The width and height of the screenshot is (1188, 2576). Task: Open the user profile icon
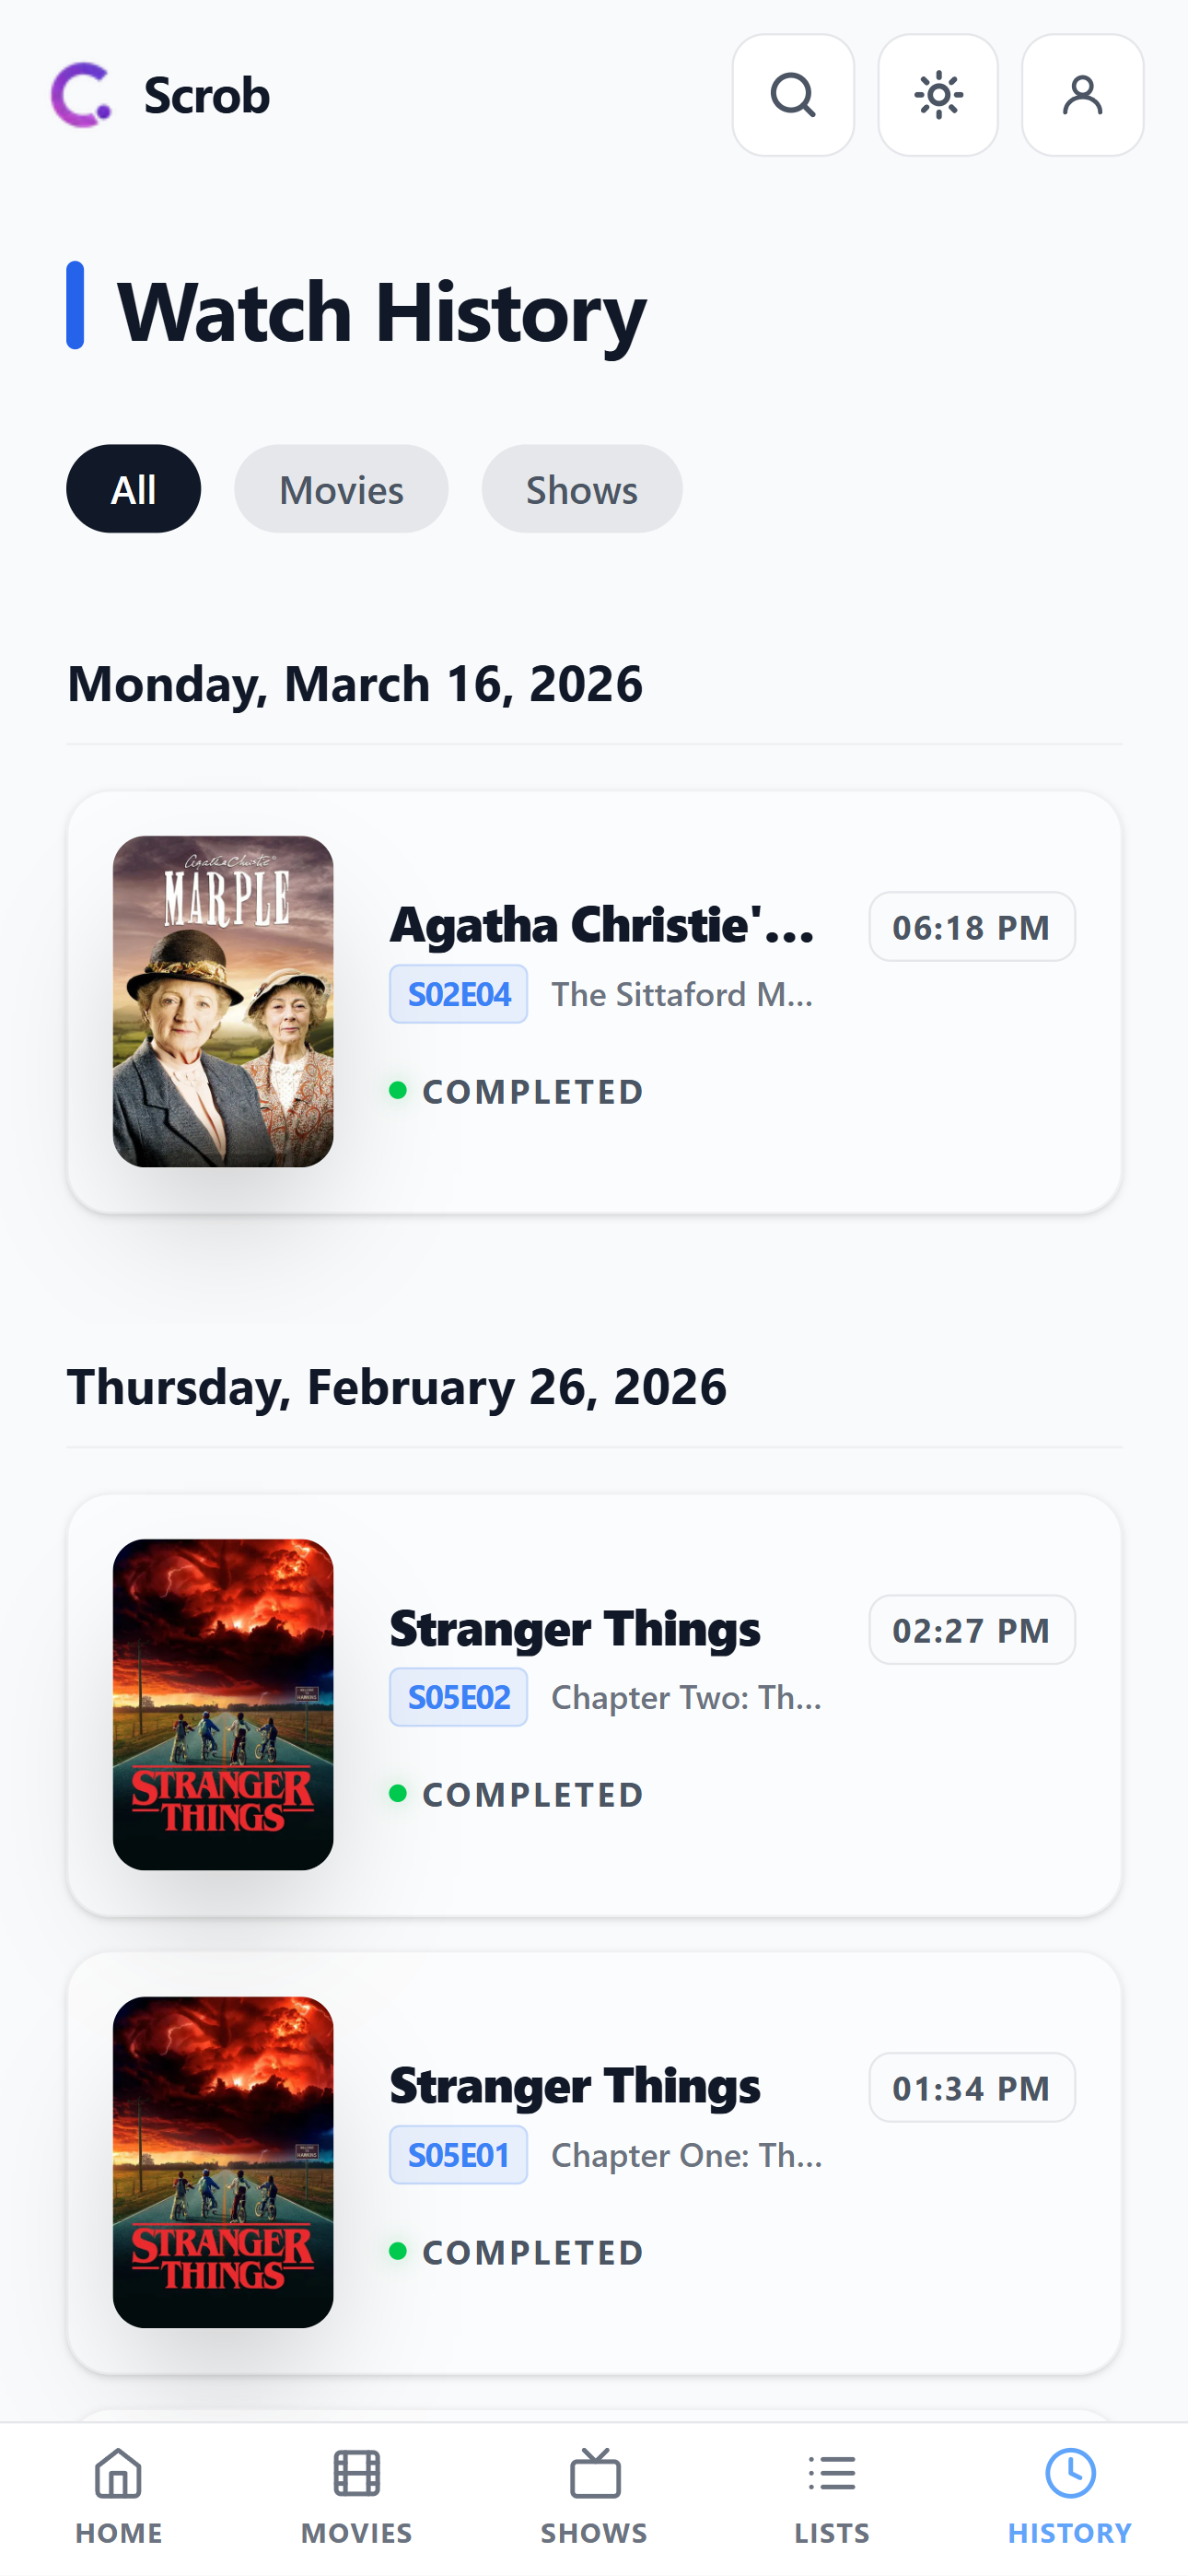[x=1082, y=95]
